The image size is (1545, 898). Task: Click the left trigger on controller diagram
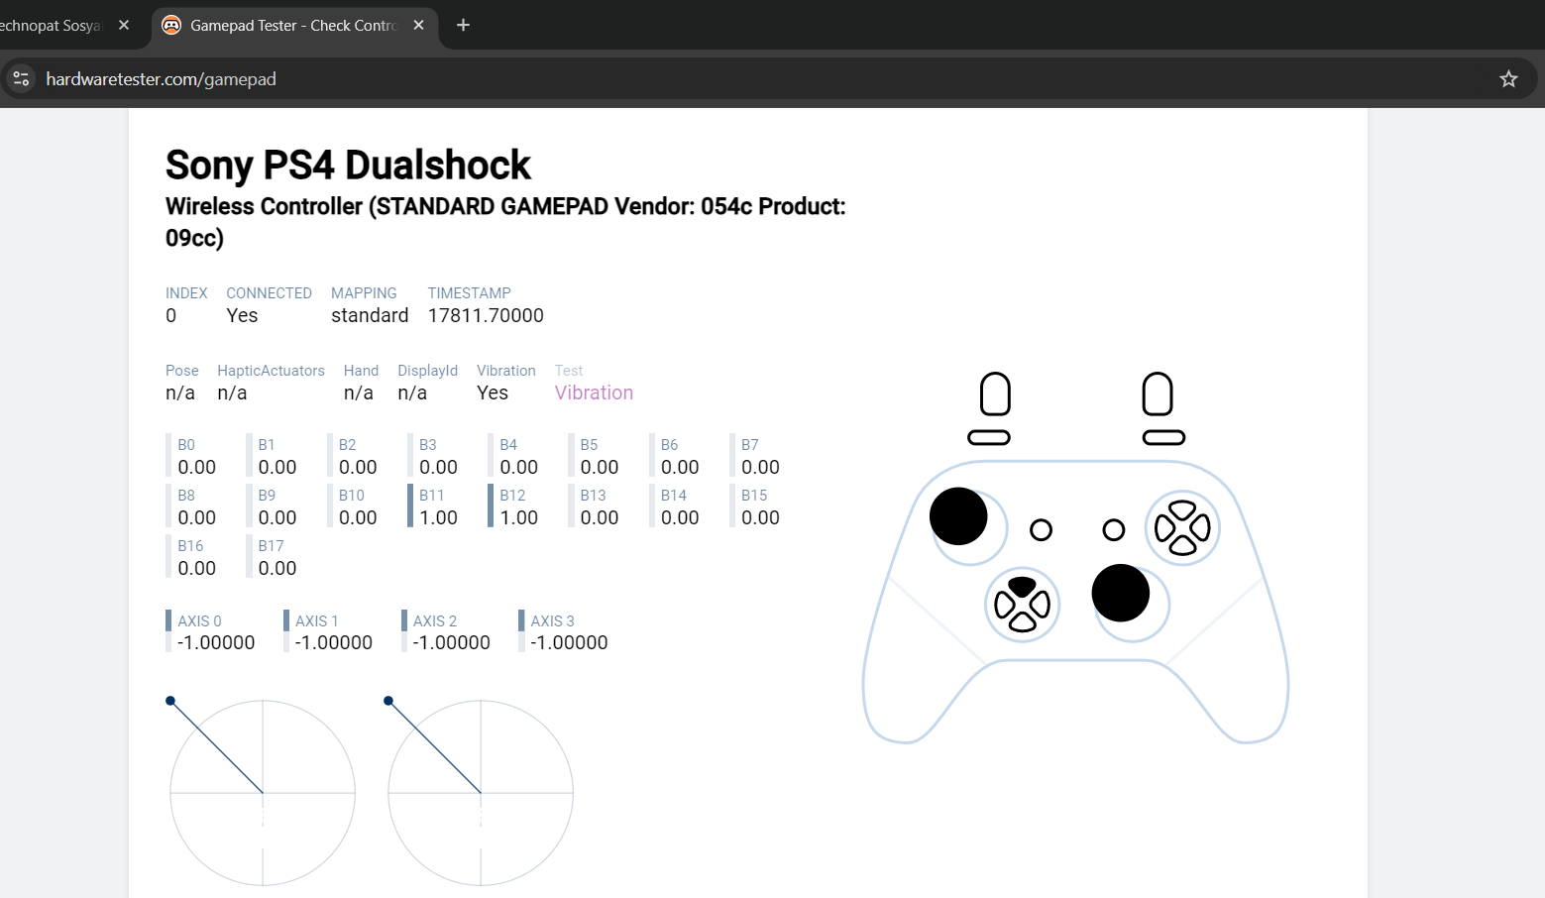click(995, 394)
